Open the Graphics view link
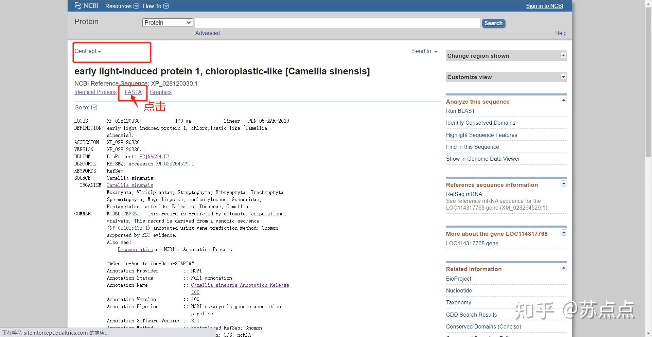 160,92
